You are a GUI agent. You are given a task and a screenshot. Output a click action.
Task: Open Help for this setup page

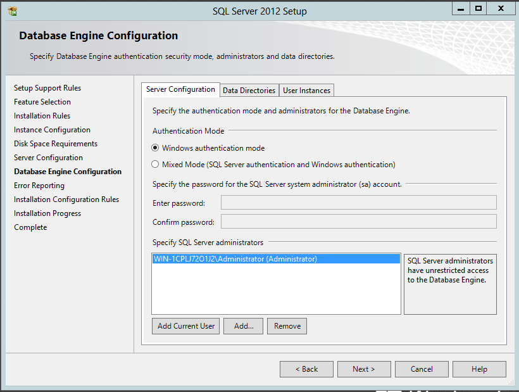[x=479, y=369]
